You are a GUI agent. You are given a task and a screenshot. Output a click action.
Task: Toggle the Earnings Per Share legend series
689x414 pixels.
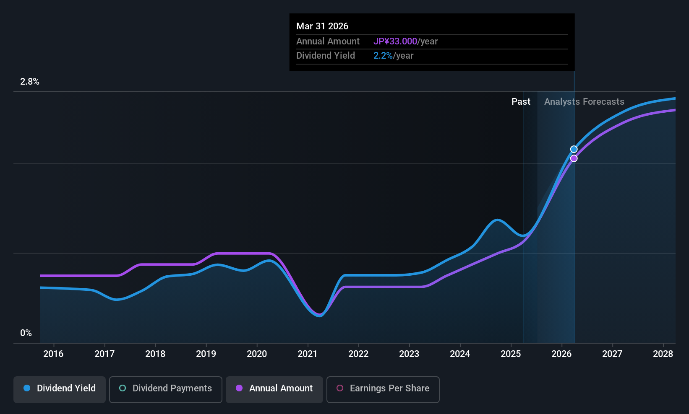(x=383, y=390)
